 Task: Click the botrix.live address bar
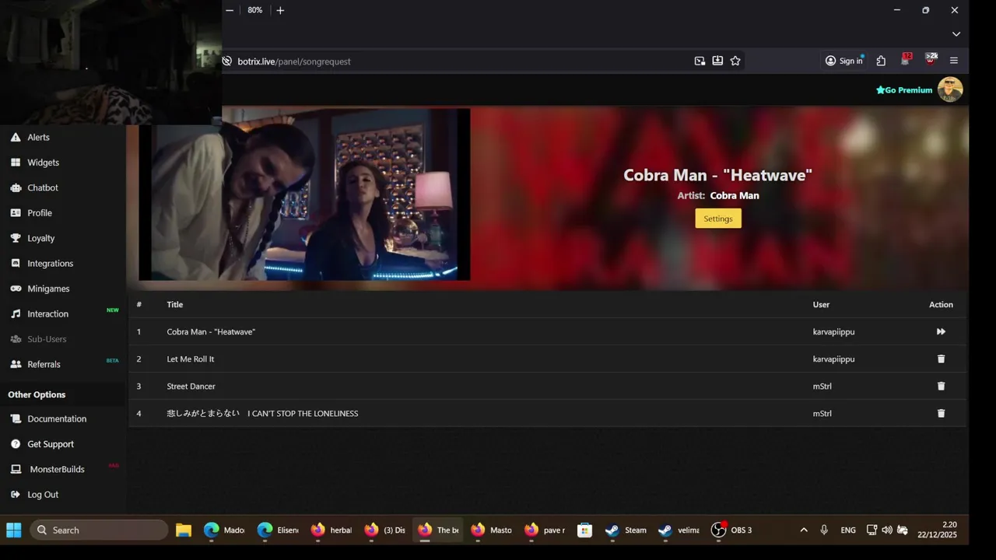point(459,61)
